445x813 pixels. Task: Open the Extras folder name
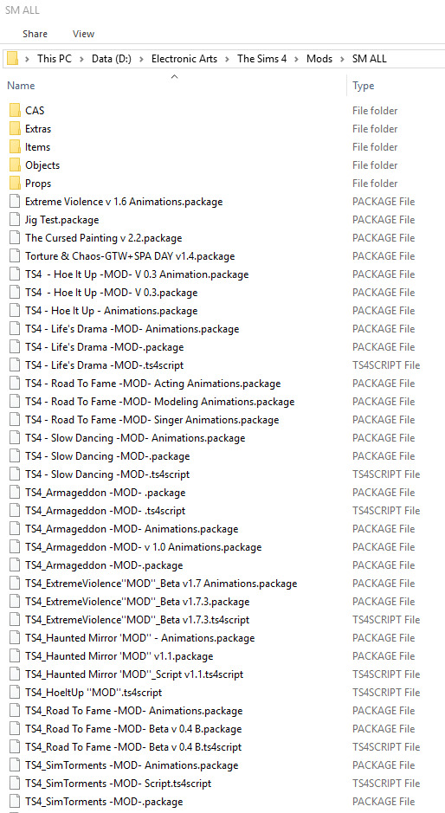point(38,129)
